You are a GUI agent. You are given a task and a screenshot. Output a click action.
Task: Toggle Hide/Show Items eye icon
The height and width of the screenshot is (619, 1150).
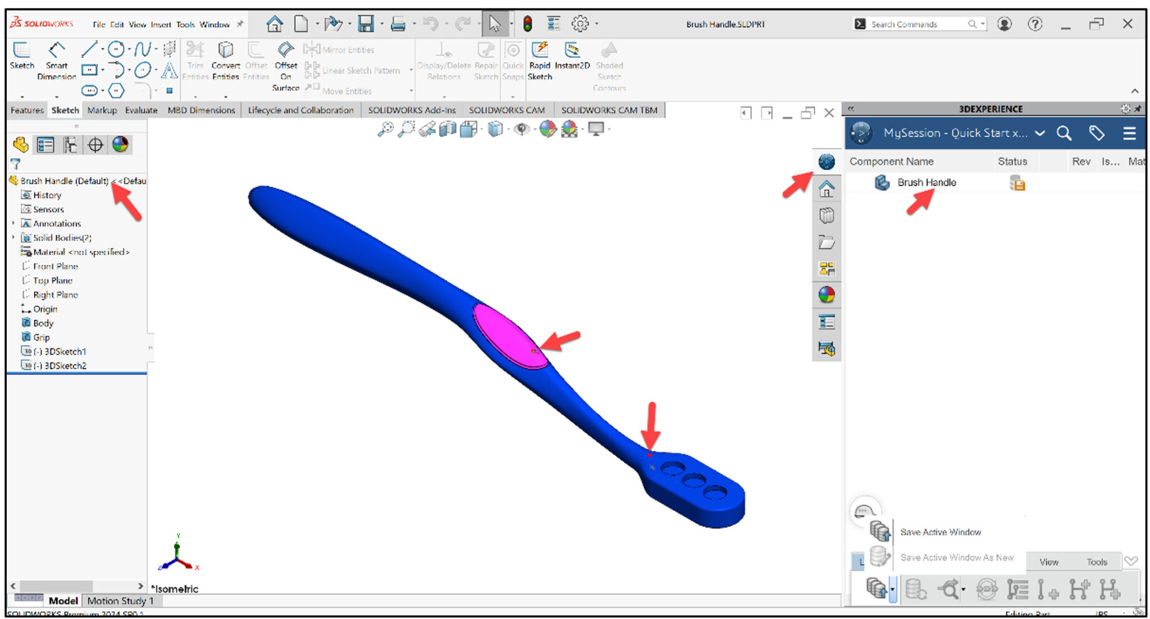[x=522, y=130]
